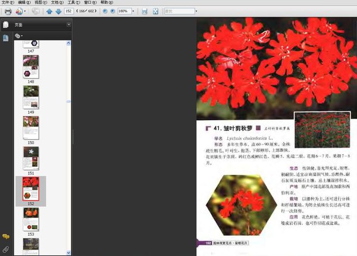This screenshot has height=256, width=357.
Task: Select page thumbnail 149
Action: click(x=31, y=98)
